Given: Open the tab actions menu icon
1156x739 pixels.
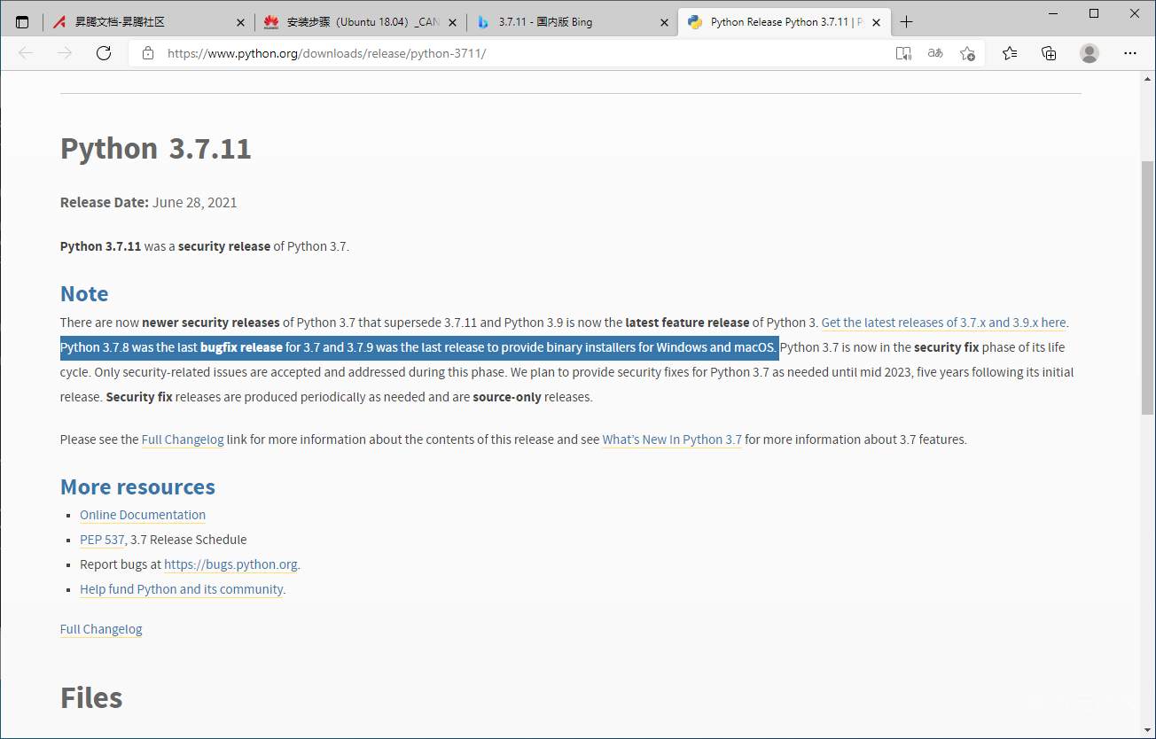Looking at the screenshot, I should tap(22, 22).
